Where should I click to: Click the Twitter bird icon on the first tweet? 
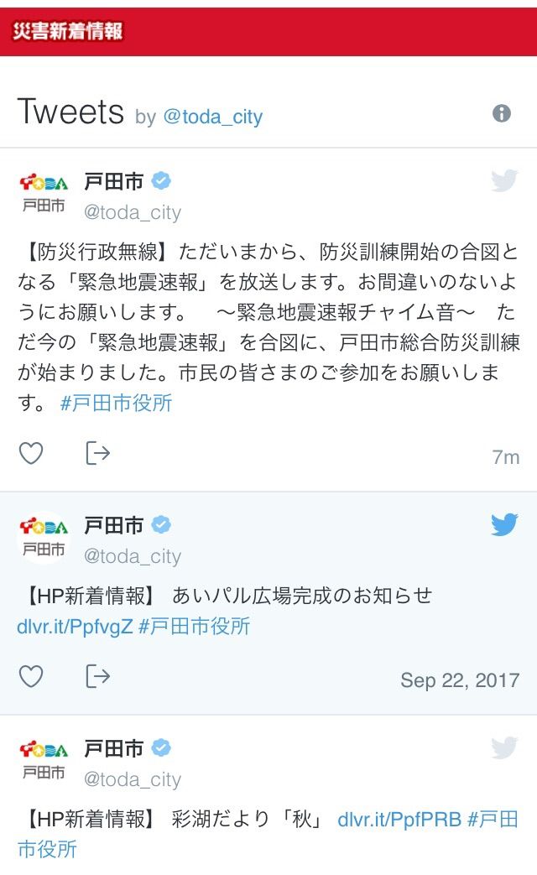[504, 181]
